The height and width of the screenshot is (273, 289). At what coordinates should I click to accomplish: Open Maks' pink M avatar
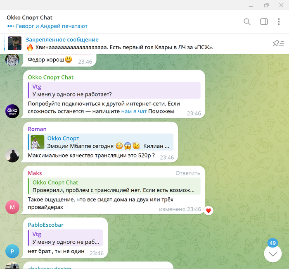[12, 207]
